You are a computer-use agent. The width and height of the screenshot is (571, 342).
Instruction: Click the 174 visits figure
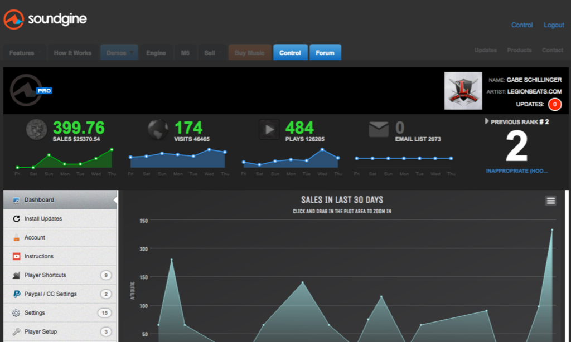coord(188,128)
